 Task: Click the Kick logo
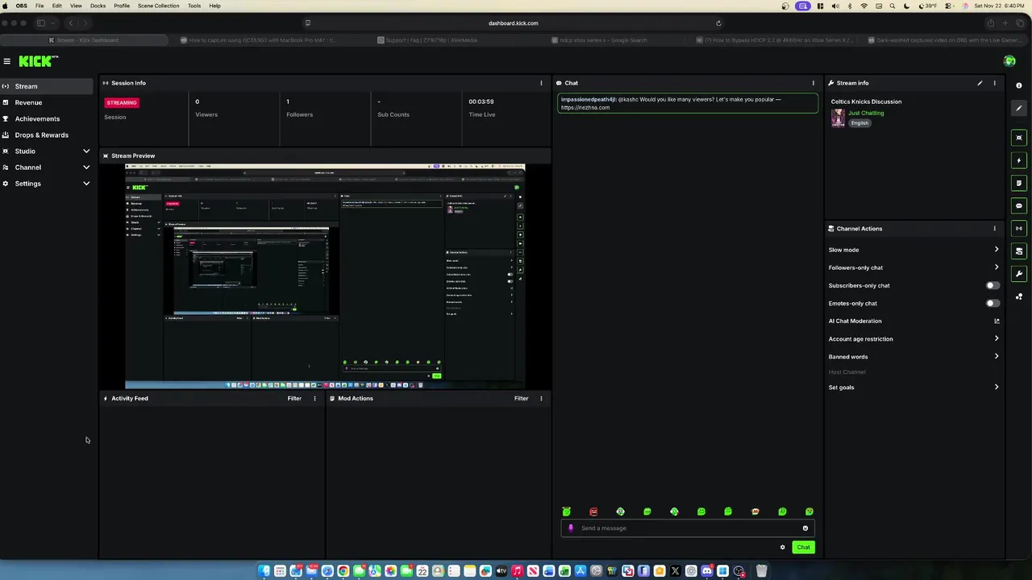[x=39, y=61]
